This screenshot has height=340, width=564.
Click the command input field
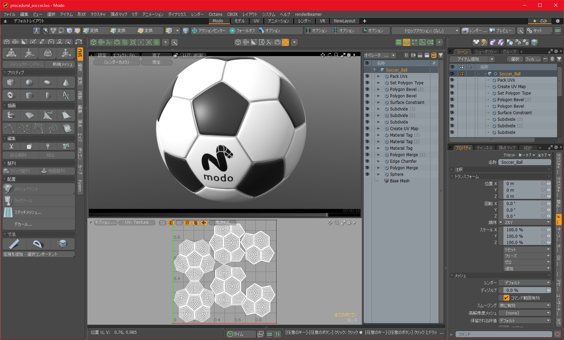tap(503, 334)
